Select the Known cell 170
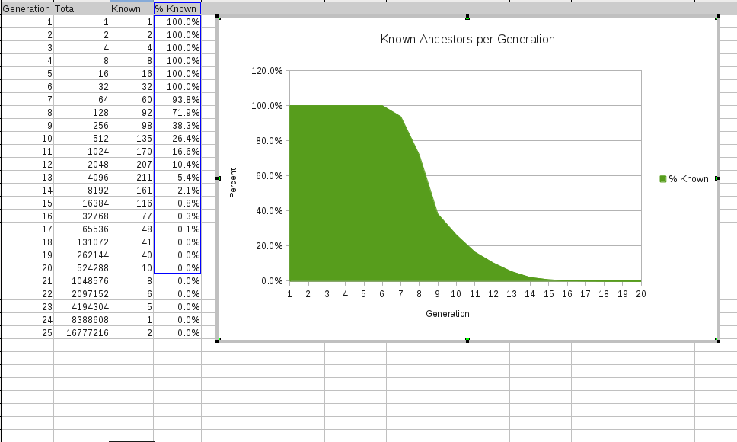Image resolution: width=737 pixels, height=442 pixels. click(132, 152)
